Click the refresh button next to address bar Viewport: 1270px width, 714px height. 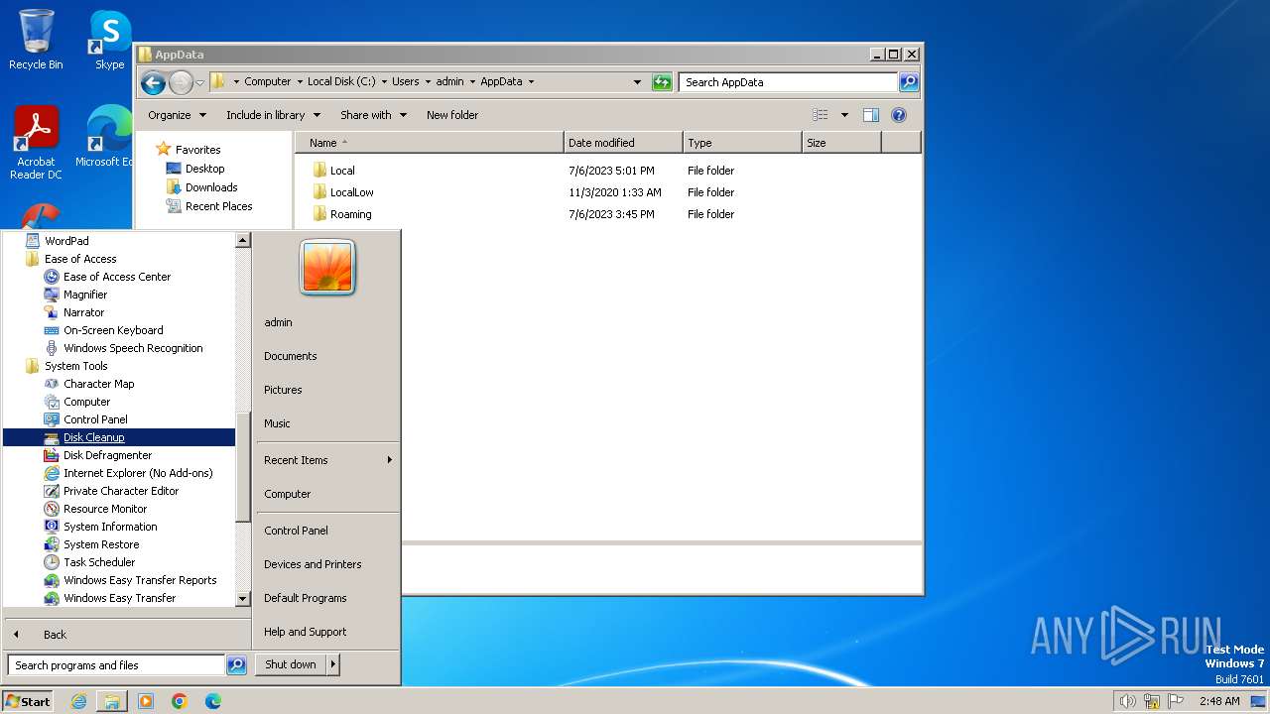coord(662,82)
